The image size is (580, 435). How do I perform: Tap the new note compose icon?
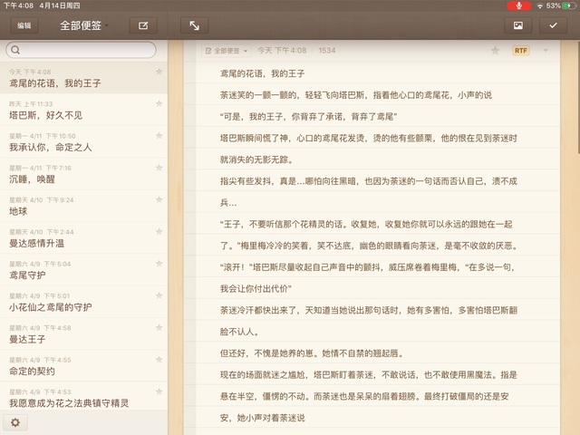[x=141, y=26]
